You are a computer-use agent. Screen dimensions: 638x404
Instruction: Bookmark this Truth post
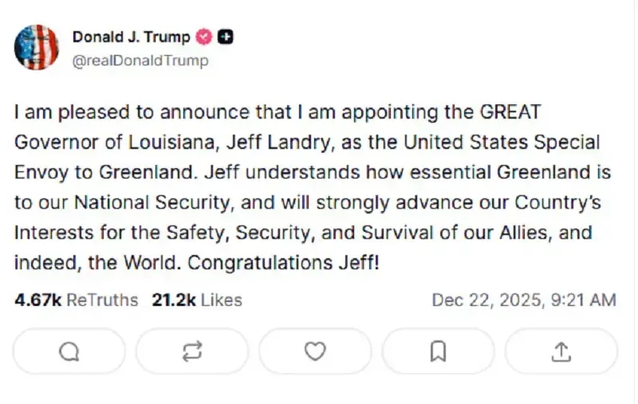click(438, 351)
